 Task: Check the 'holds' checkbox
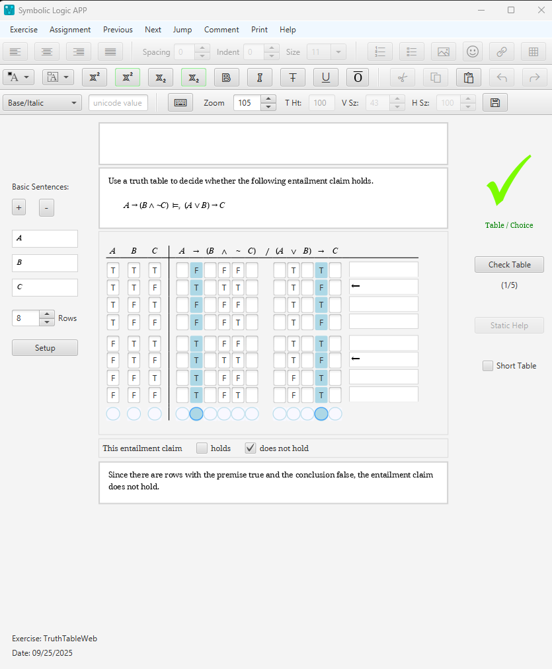[x=202, y=448]
